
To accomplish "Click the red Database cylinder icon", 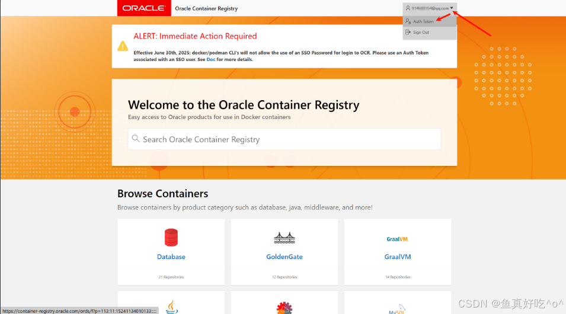I will pyautogui.click(x=171, y=238).
